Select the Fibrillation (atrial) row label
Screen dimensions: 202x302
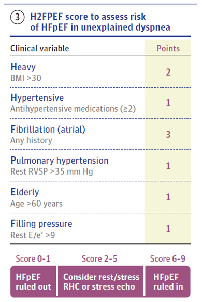coord(48,129)
